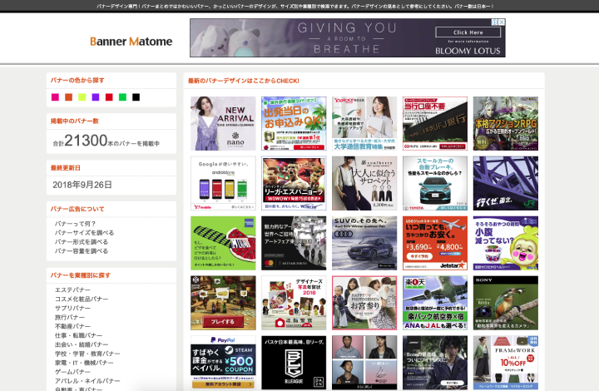Open the WOWOW リーガ・エスパニョーラ banner

tap(294, 183)
